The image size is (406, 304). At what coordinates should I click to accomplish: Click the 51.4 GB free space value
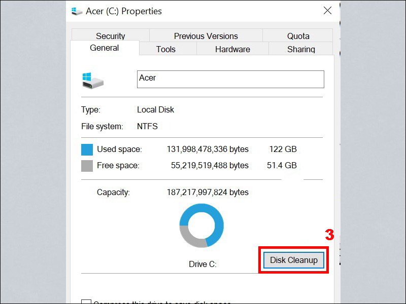tap(282, 166)
